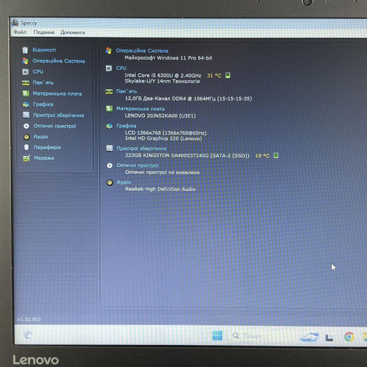Open the Оптичні пристрої summary heading link

(138, 166)
